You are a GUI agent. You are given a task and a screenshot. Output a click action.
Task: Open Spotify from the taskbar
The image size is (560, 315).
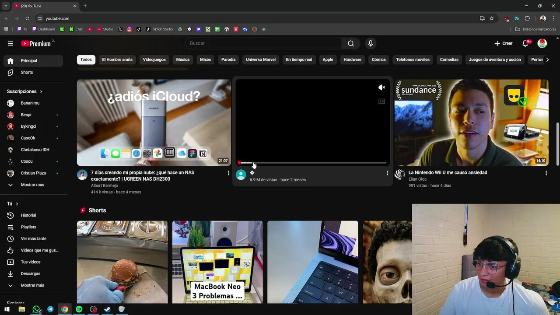(x=79, y=309)
